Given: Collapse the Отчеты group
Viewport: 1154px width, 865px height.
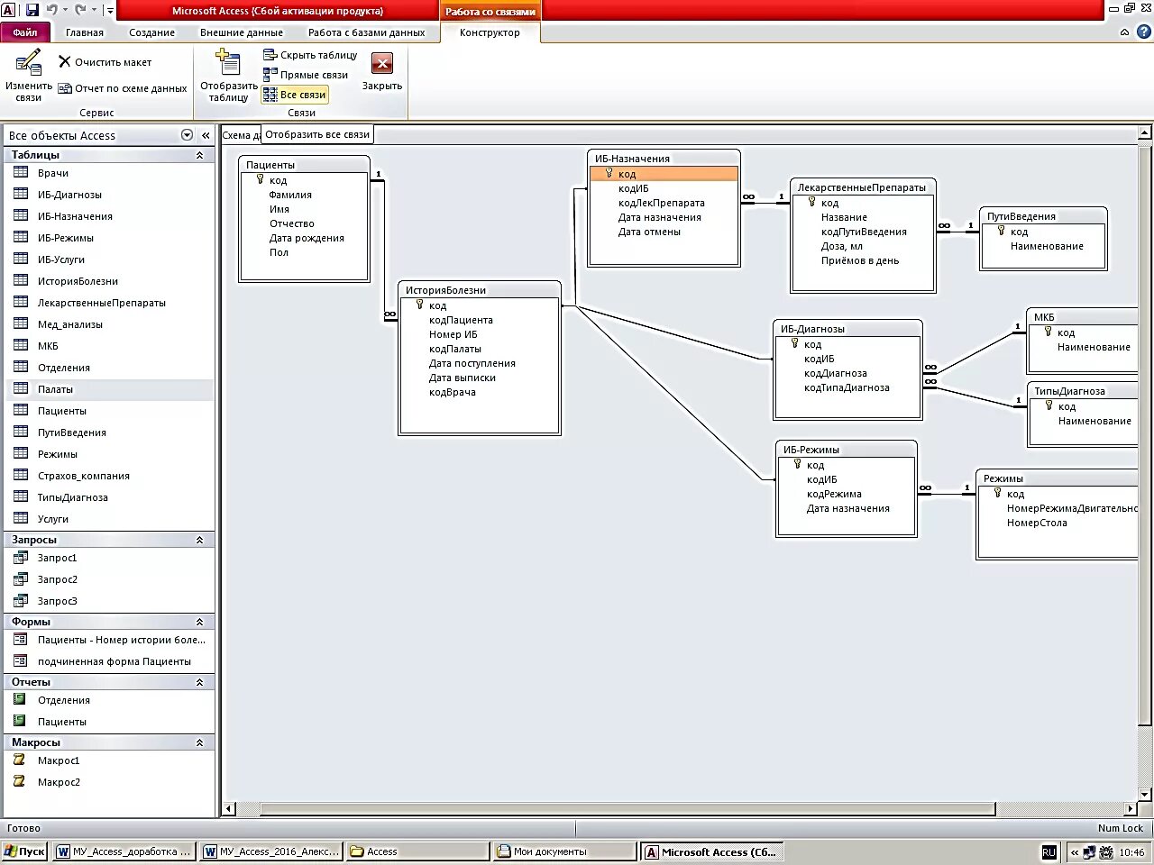Looking at the screenshot, I should [x=199, y=682].
